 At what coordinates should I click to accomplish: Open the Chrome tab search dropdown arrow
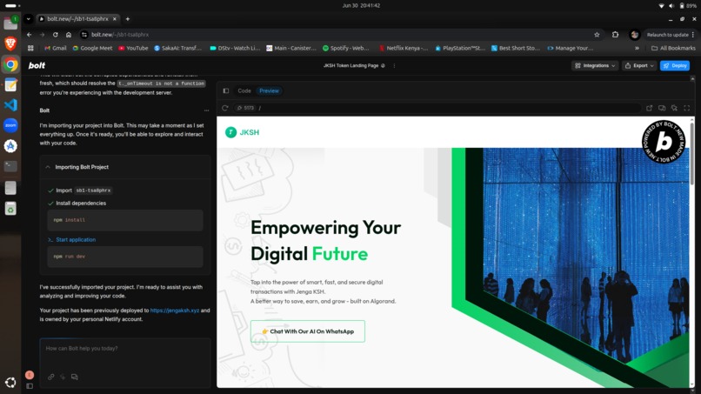click(28, 19)
